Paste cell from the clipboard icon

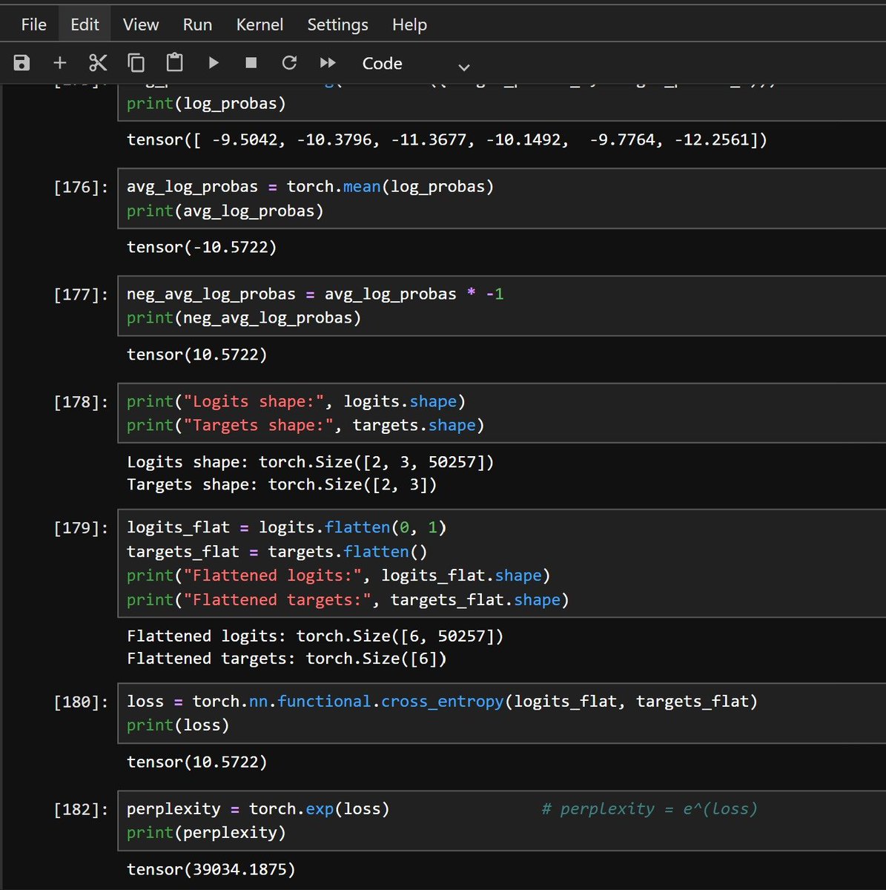pyautogui.click(x=175, y=63)
